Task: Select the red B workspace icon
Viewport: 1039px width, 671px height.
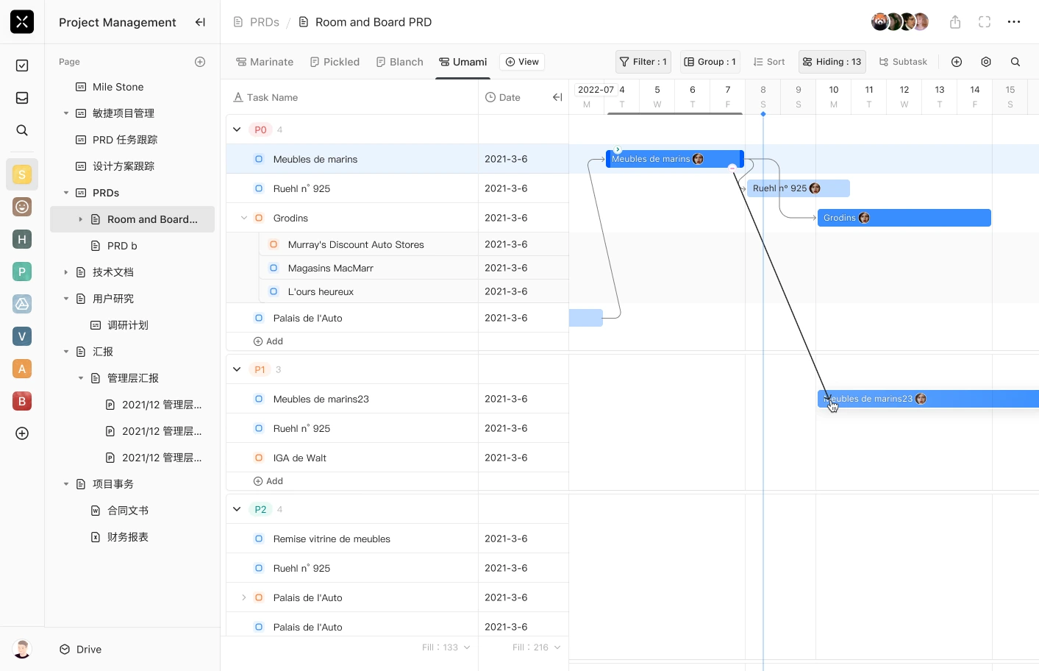Action: 22,401
